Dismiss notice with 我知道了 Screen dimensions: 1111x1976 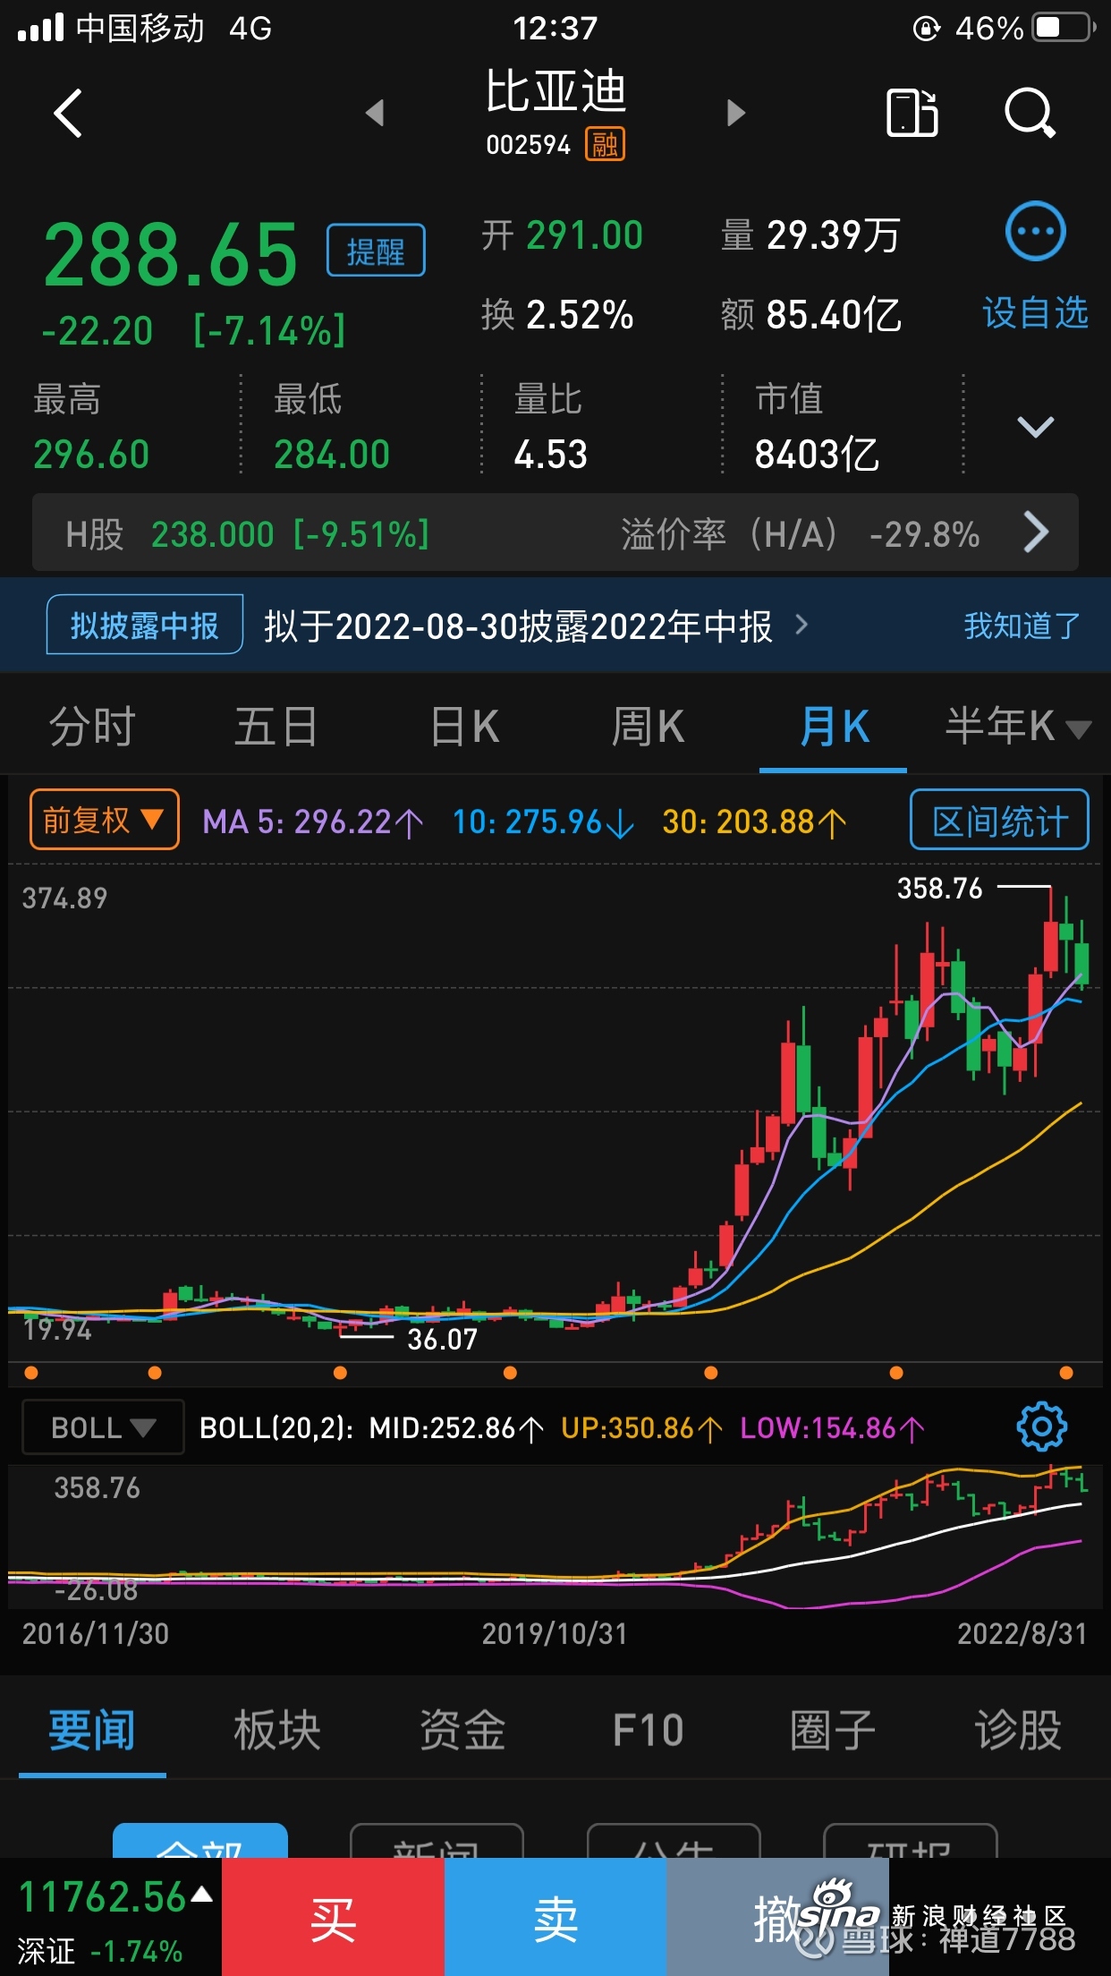tap(1022, 626)
